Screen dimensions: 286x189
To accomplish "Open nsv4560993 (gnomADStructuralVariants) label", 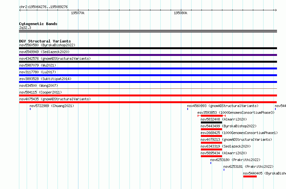I will point(223,106).
